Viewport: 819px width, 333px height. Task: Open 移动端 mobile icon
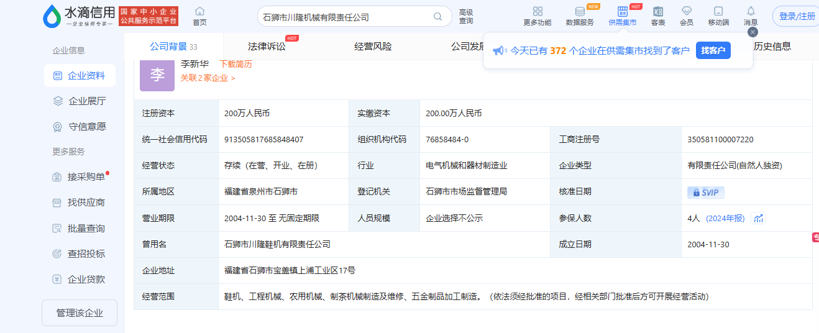[718, 12]
